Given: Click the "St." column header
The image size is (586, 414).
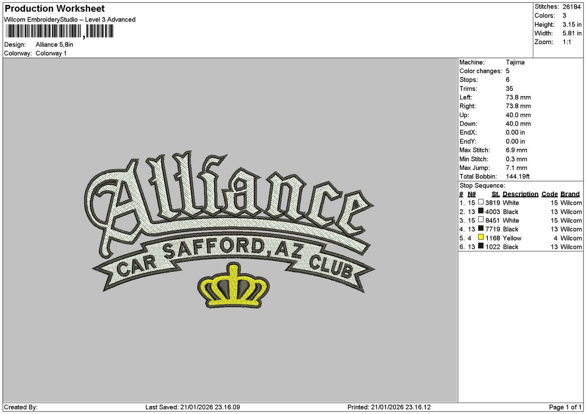Looking at the screenshot, I should tap(496, 194).
